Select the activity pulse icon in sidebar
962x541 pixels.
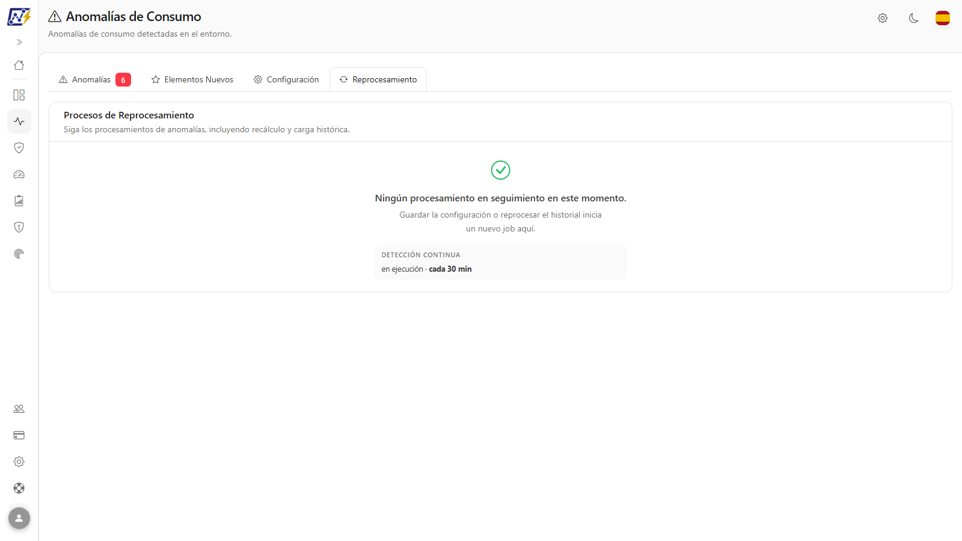pyautogui.click(x=19, y=121)
